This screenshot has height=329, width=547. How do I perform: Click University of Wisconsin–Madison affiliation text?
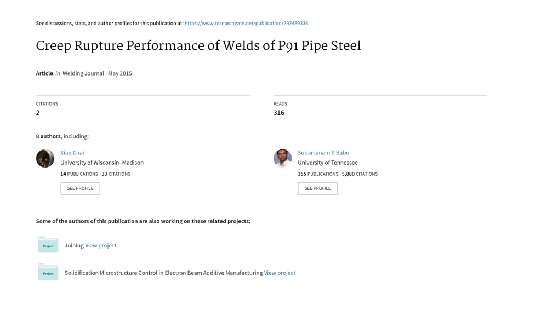pyautogui.click(x=102, y=163)
